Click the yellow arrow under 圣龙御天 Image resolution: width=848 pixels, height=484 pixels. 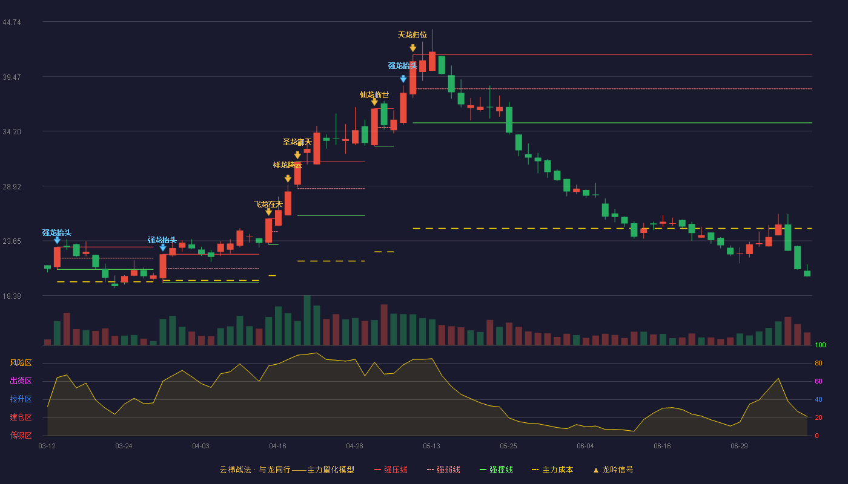click(x=297, y=155)
